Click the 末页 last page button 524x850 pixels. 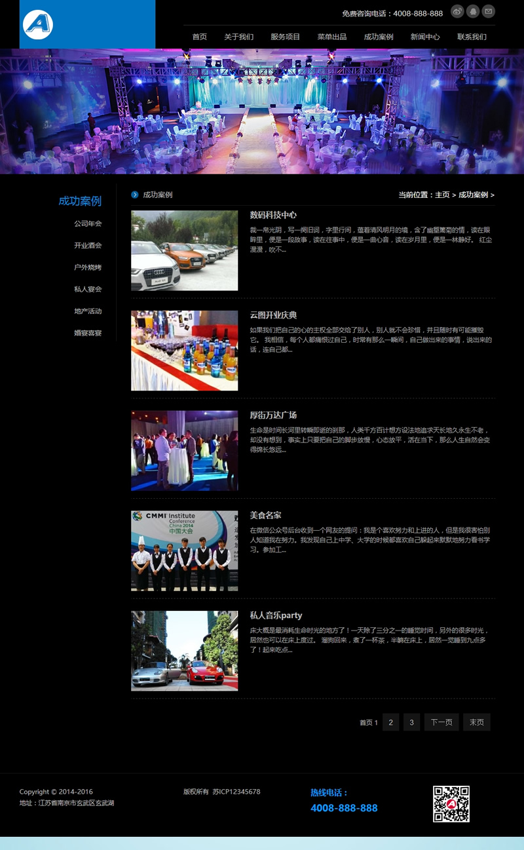click(477, 722)
